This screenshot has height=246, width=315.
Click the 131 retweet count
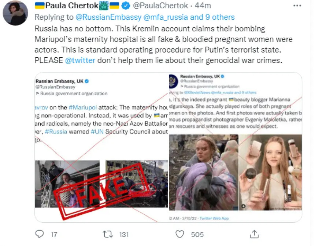pos(124,234)
